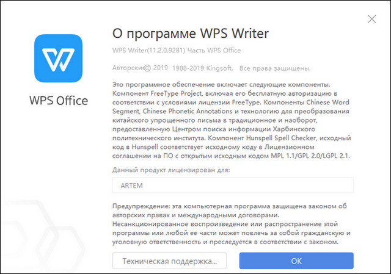Viewport: 391px width, 274px height.
Task: Click the blue WPS Office logo icon
Action: (58, 58)
